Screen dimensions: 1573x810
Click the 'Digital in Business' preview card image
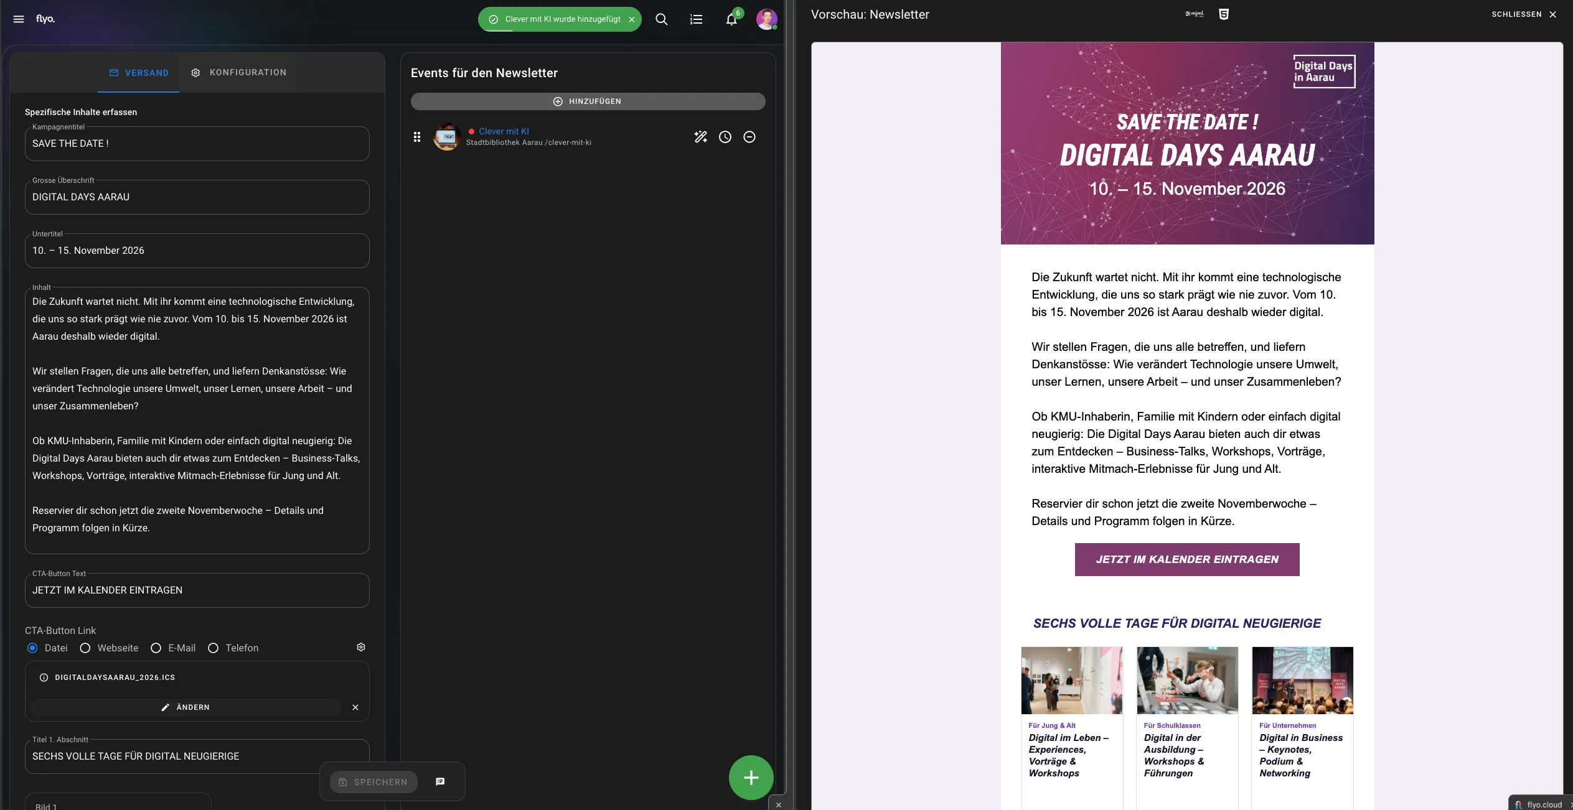pyautogui.click(x=1302, y=681)
